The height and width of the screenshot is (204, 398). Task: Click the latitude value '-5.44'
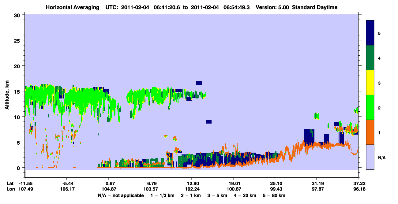coord(67,184)
